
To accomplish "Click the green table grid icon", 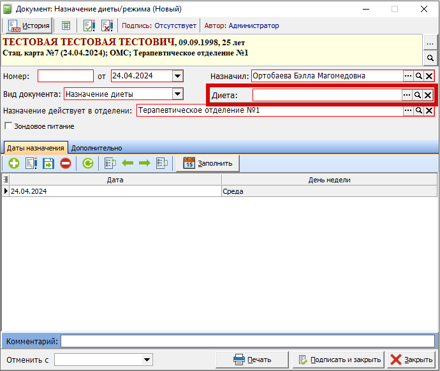I will [x=66, y=25].
